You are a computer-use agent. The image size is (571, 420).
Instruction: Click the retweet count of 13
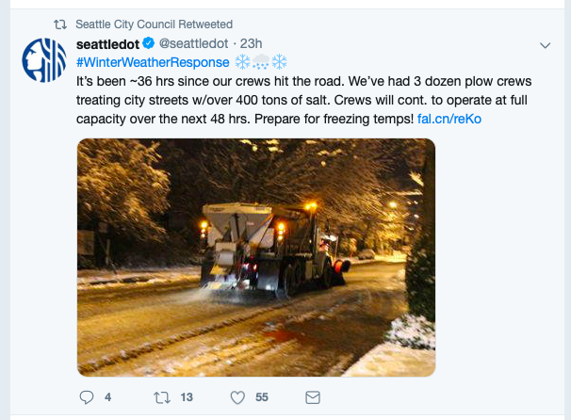click(187, 397)
